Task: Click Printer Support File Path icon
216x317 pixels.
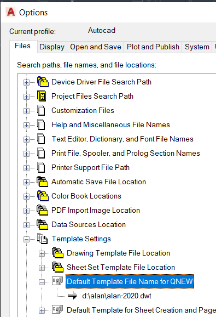Action: coord(42,167)
